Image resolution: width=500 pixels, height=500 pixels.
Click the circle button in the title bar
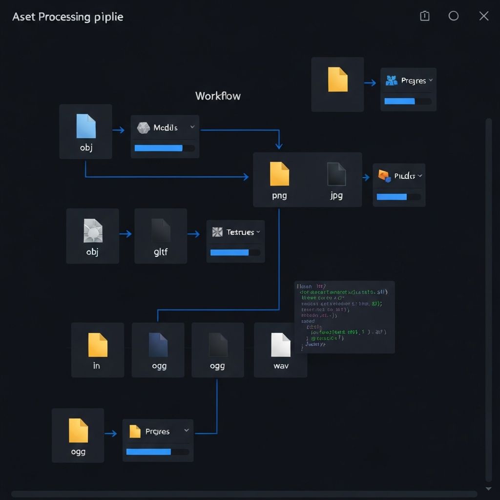454,16
